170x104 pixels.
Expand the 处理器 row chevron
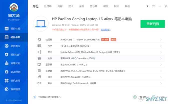[x=161, y=40]
